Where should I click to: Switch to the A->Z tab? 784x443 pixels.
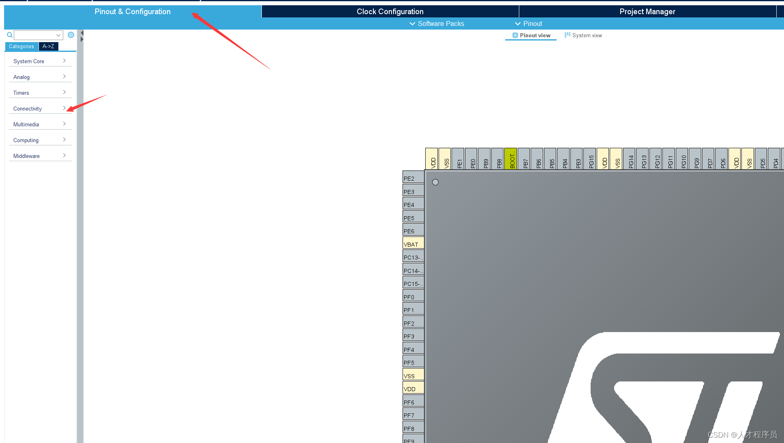coord(49,46)
